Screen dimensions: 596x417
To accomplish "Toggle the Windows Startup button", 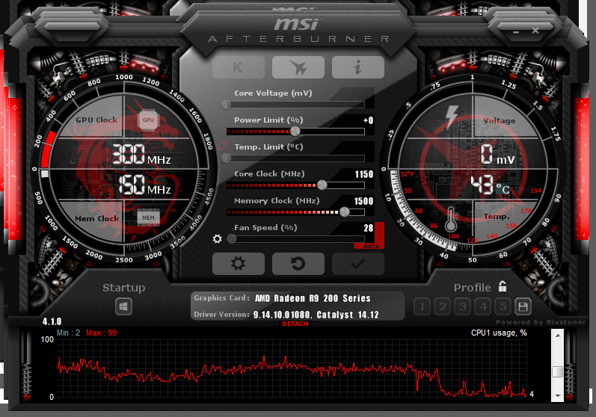I will point(123,307).
